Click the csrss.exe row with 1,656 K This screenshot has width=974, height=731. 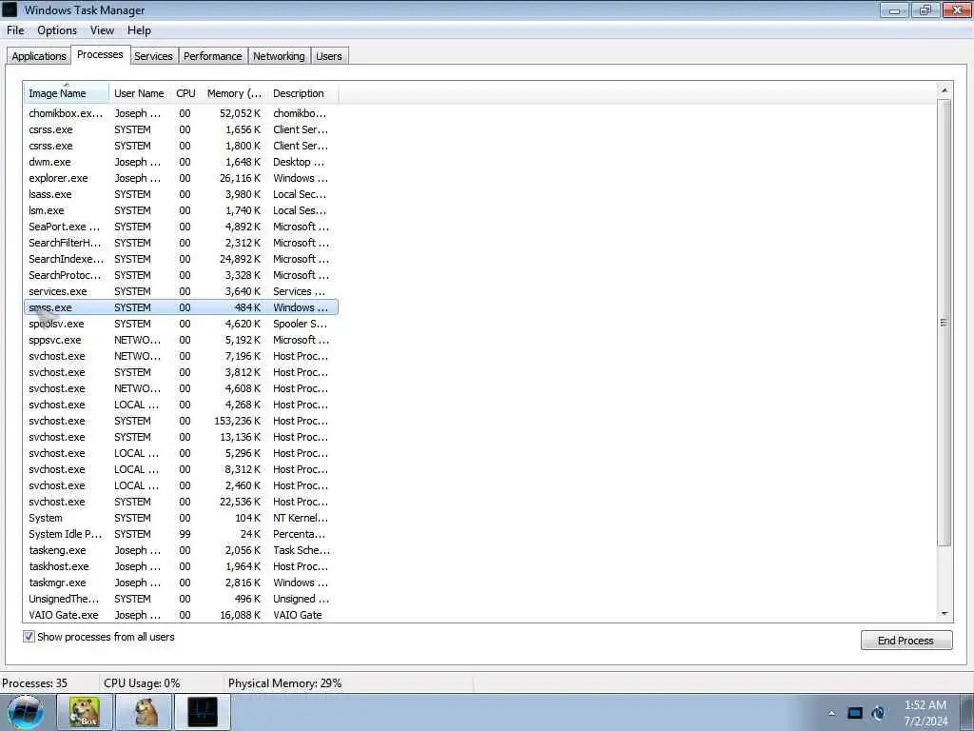tap(181, 129)
